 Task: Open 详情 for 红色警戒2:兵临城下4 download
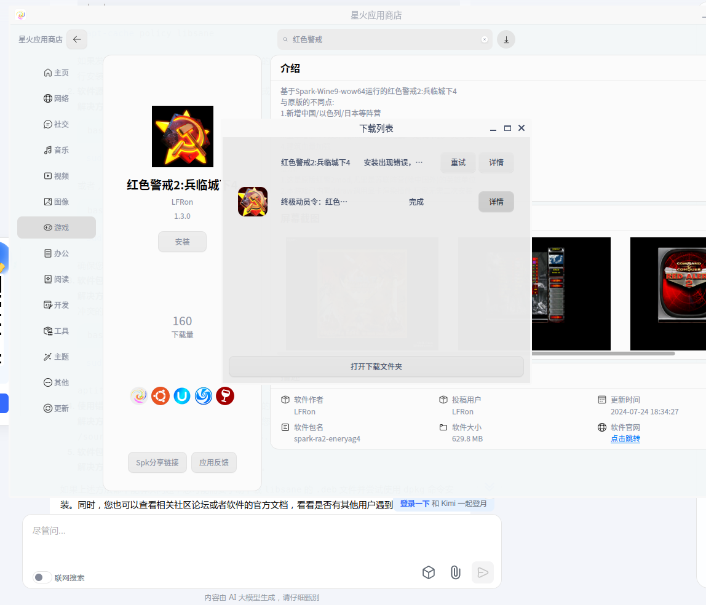(496, 162)
